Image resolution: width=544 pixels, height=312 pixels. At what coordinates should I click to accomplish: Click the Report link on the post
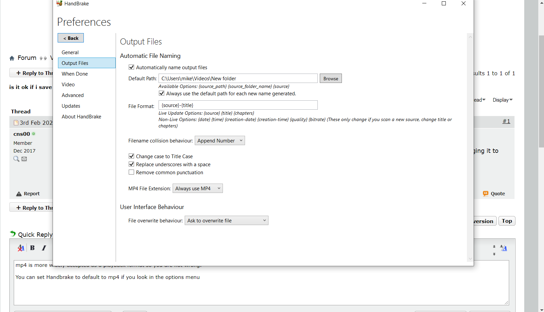click(28, 193)
